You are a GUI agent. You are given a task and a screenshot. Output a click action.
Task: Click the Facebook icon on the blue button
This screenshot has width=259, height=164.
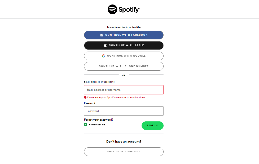101,35
